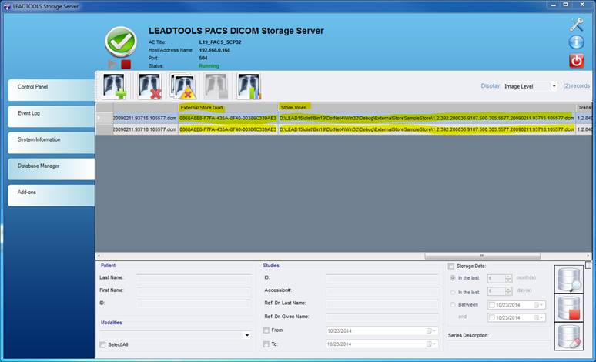Click the red power shutdown icon
Image resolution: width=596 pixels, height=362 pixels.
(576, 61)
